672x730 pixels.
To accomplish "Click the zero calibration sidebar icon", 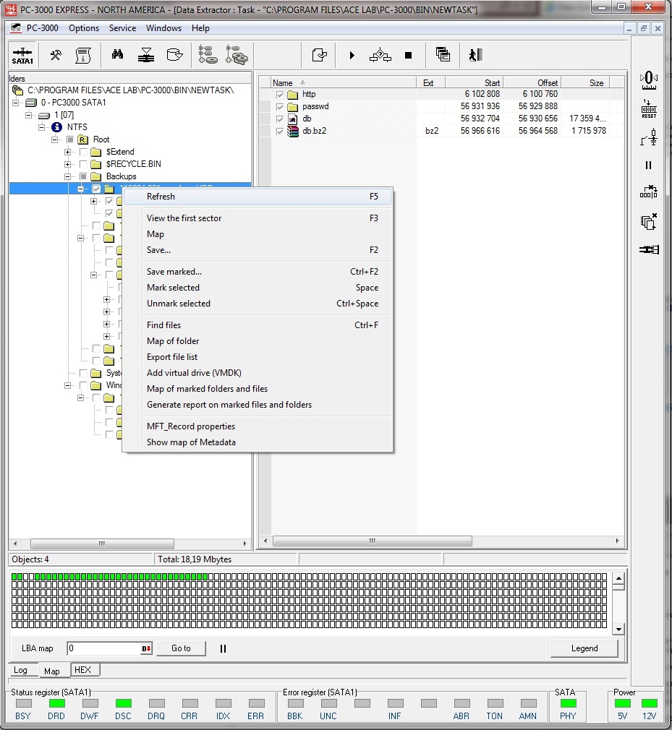I will (649, 80).
